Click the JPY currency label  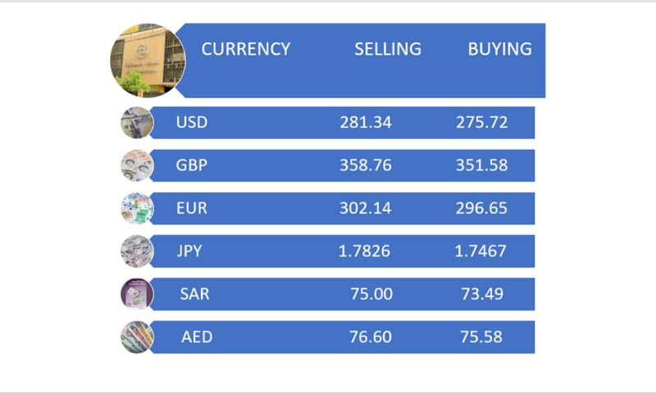(x=192, y=251)
